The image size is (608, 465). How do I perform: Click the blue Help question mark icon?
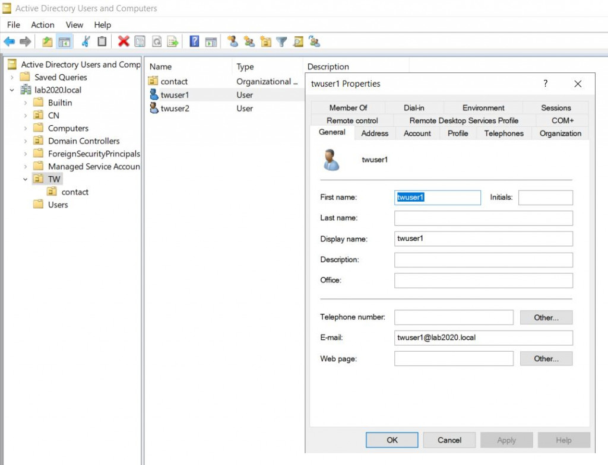pyautogui.click(x=194, y=41)
